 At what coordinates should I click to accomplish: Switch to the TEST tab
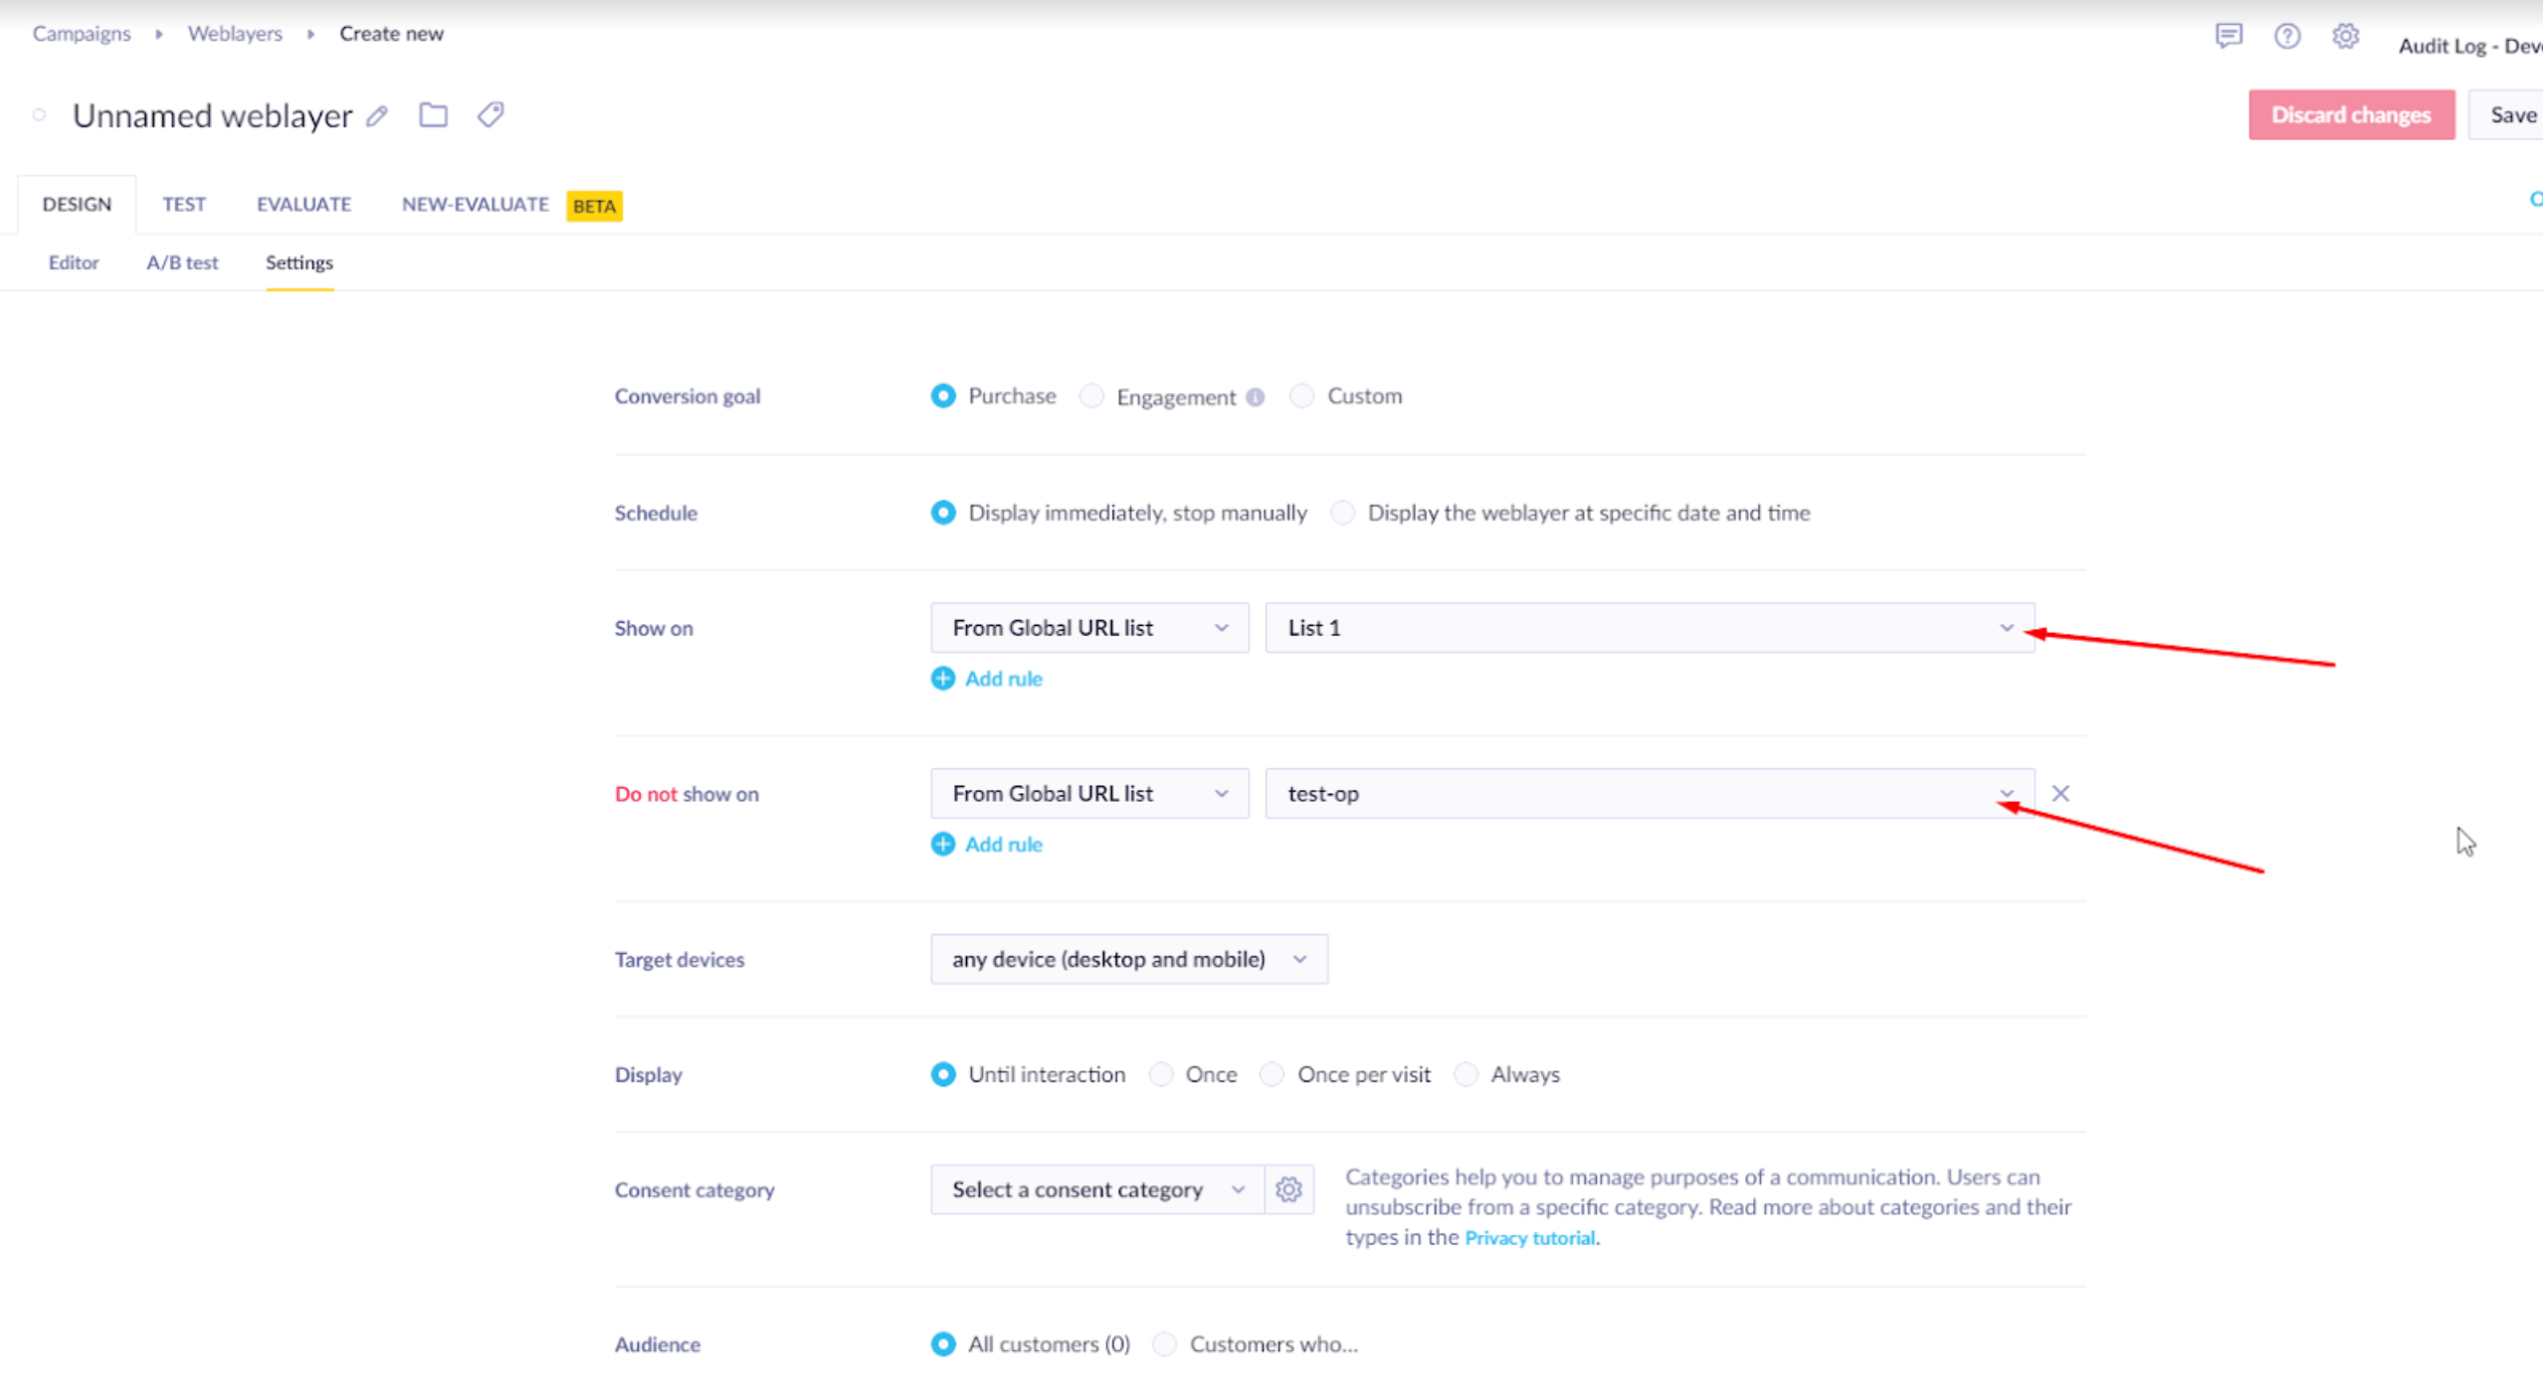pos(184,204)
